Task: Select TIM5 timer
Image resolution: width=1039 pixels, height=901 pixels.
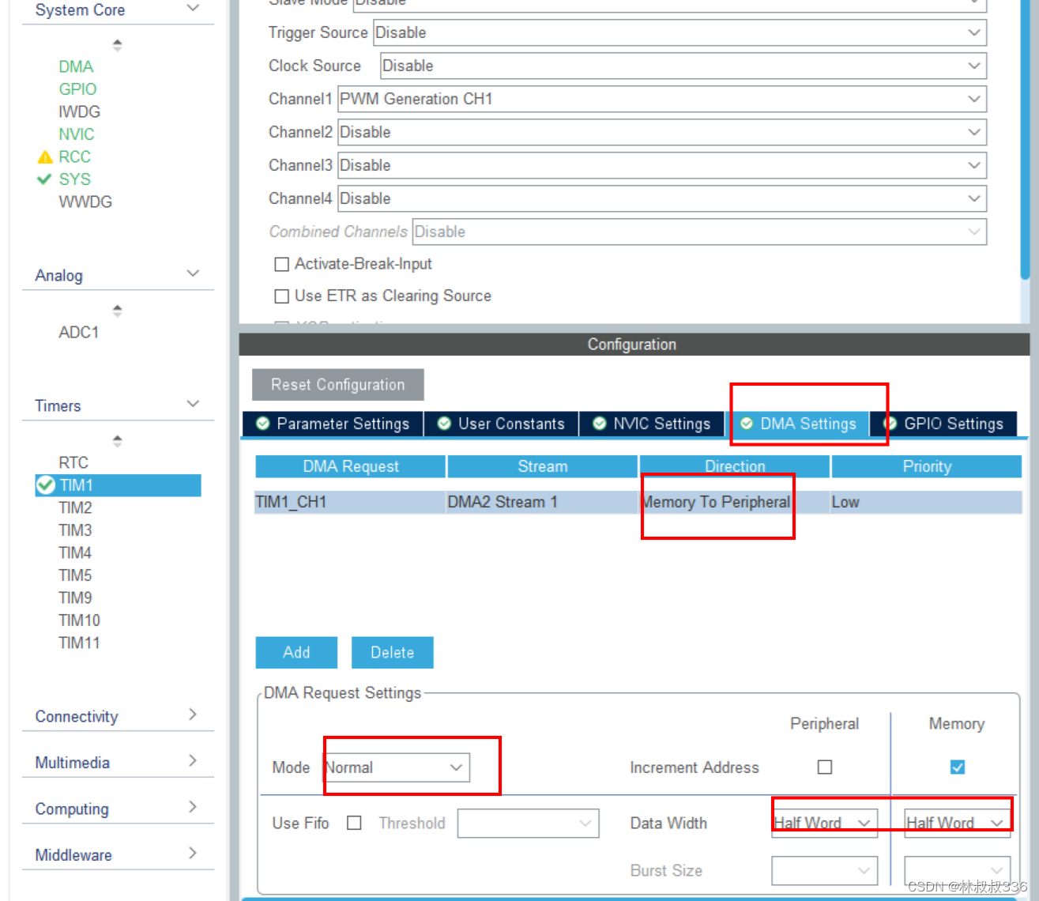Action: click(x=75, y=575)
